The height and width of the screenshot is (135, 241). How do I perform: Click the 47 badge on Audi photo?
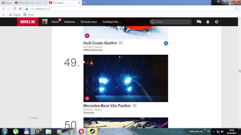(x=87, y=36)
